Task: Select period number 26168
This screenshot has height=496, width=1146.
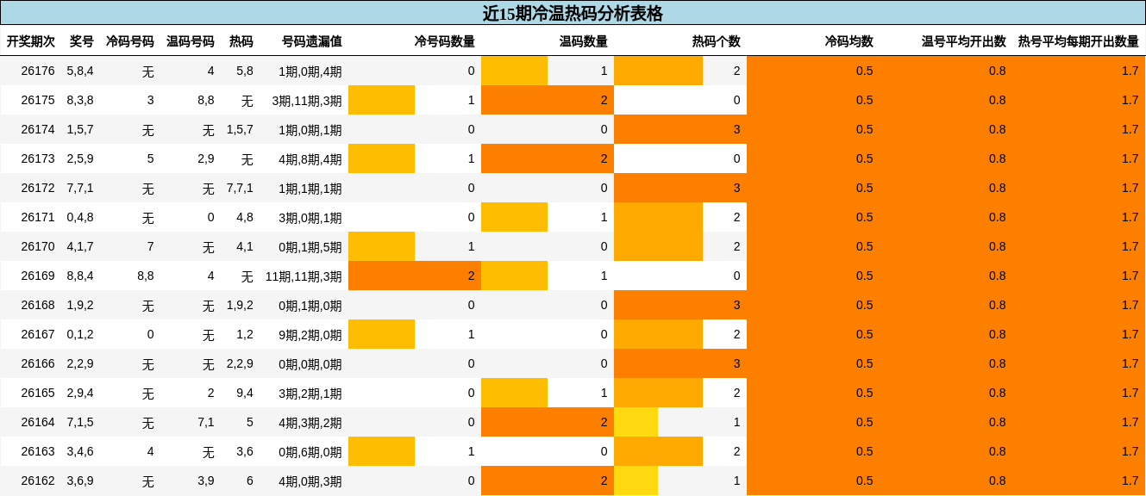Action: 38,305
